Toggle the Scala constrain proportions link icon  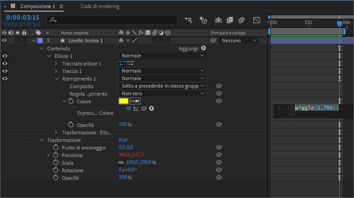pos(121,162)
